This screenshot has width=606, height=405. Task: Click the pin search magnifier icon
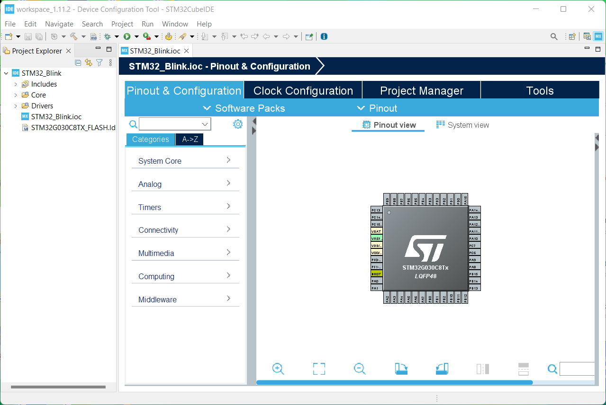tap(552, 369)
